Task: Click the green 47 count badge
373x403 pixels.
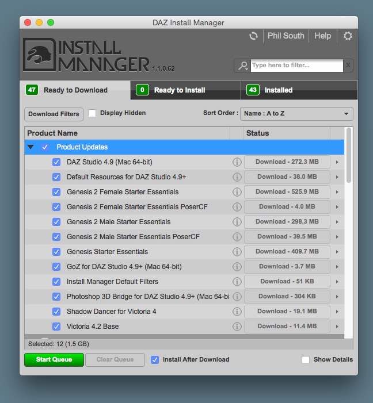Action: tap(32, 90)
